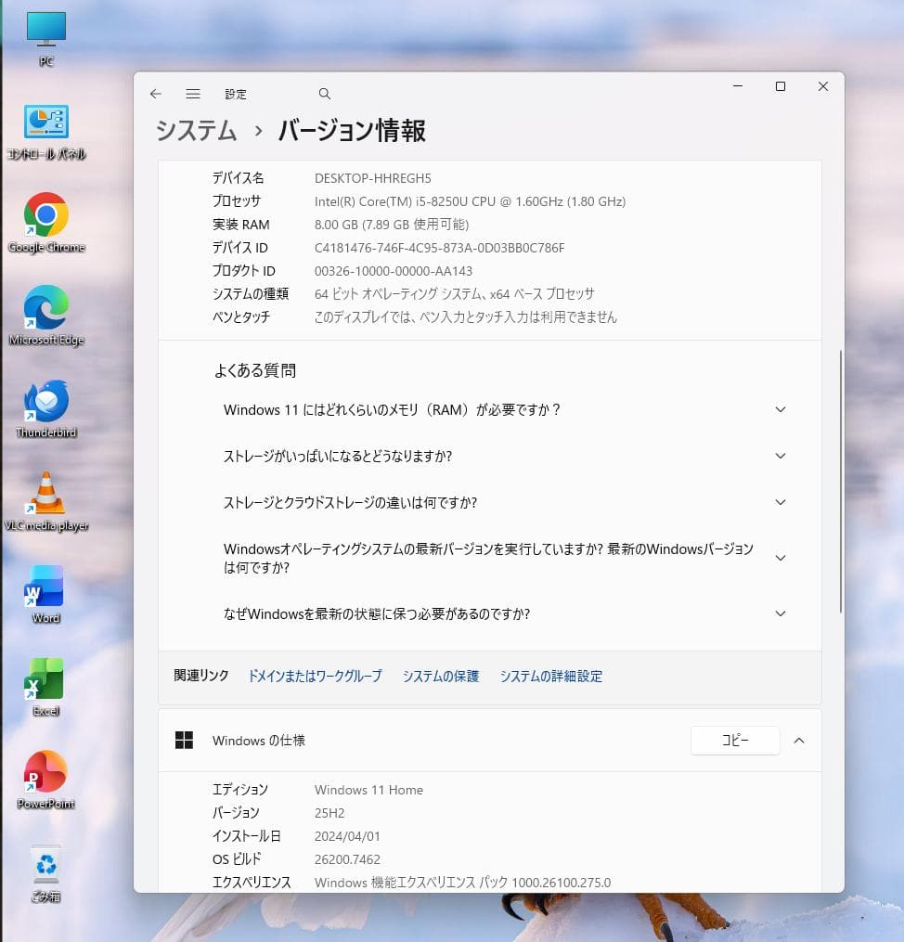Go back to システム settings page
Screen dimensions: 904x942
155,94
